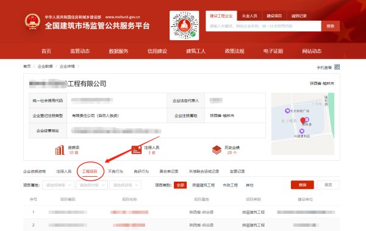The image size is (366, 231).
Task: Open the project name link in row 1
Action: tap(129, 212)
